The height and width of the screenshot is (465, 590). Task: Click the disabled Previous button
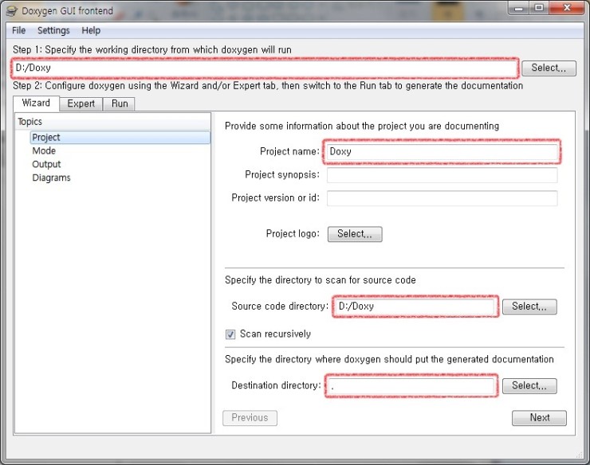250,418
